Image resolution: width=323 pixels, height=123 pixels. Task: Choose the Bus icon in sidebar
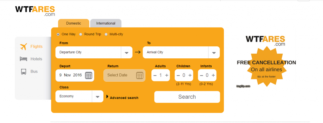[x=23, y=72]
